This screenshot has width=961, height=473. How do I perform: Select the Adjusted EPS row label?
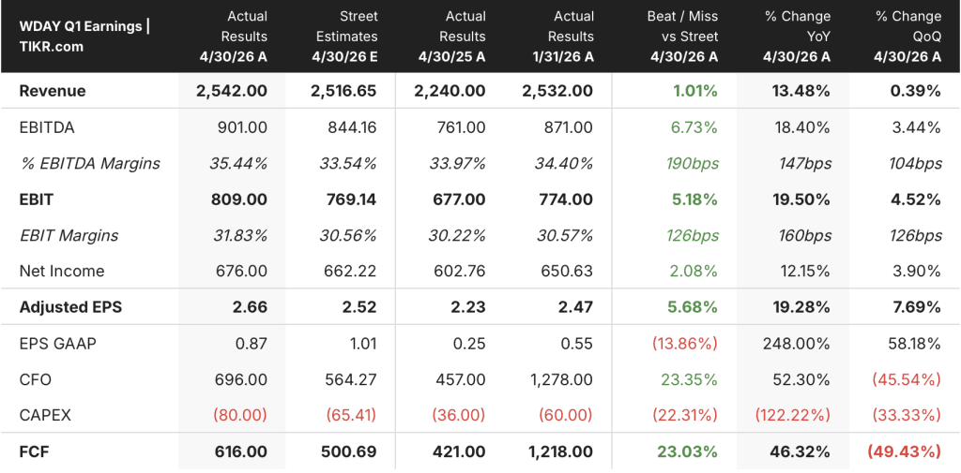click(x=70, y=307)
